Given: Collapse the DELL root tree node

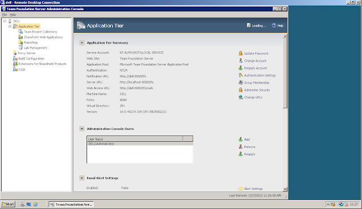Looking at the screenshot, I should tap(5, 21).
